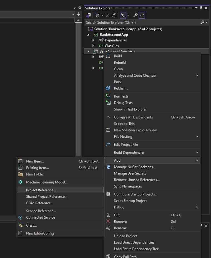Open the Analyze and Code Cleanup submenu
Image resolution: width=211 pixels, height=258 pixels.
pos(152,75)
